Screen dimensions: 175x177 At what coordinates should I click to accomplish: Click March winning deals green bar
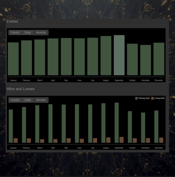click(x=37, y=124)
